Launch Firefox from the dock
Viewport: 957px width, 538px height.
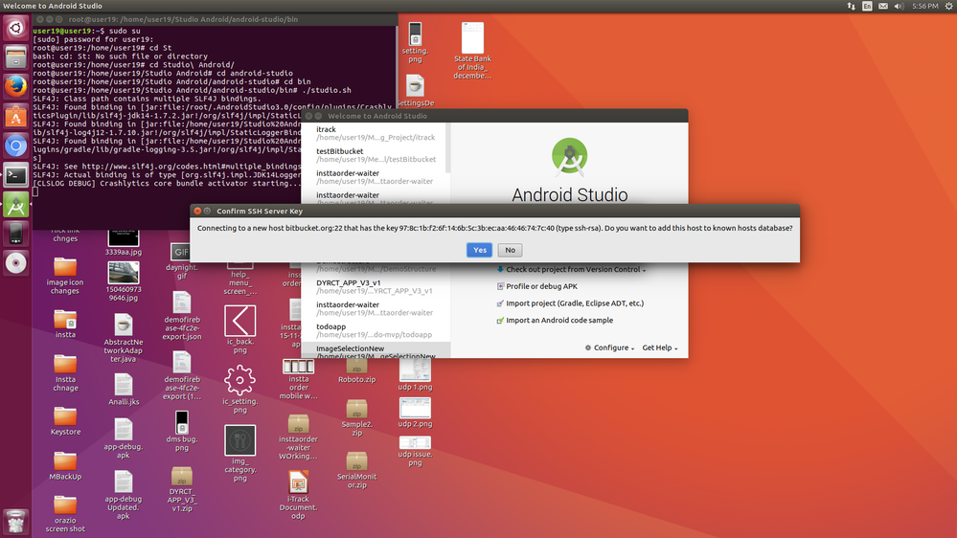[x=16, y=86]
